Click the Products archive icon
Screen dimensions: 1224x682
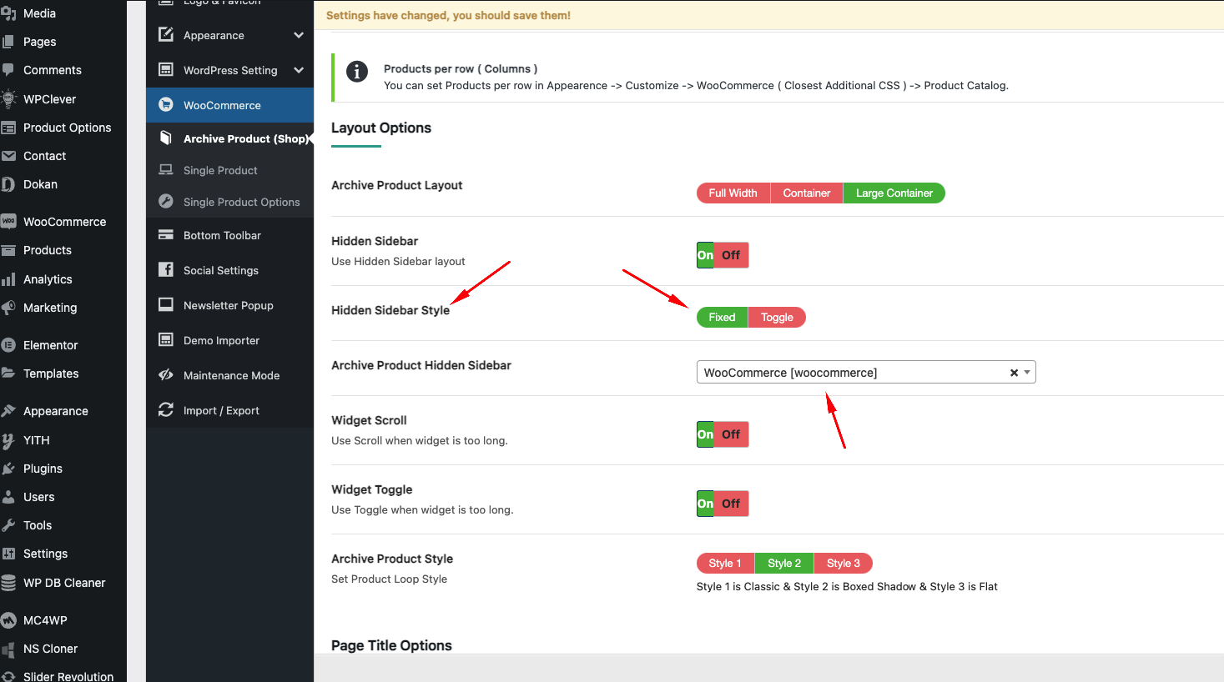click(x=8, y=250)
